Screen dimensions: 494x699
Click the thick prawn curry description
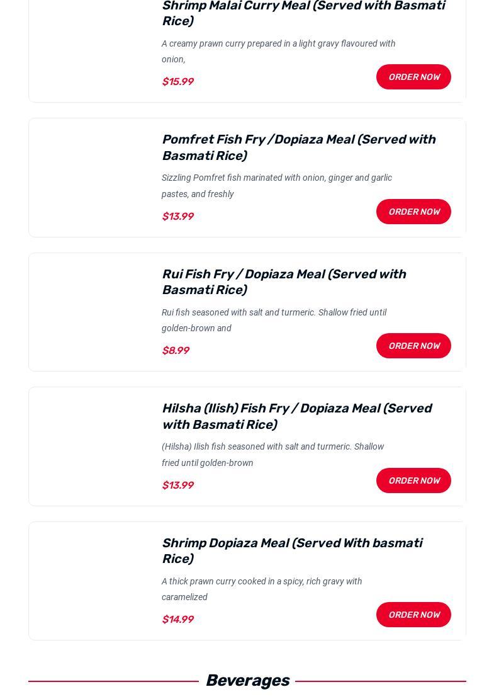(262, 589)
